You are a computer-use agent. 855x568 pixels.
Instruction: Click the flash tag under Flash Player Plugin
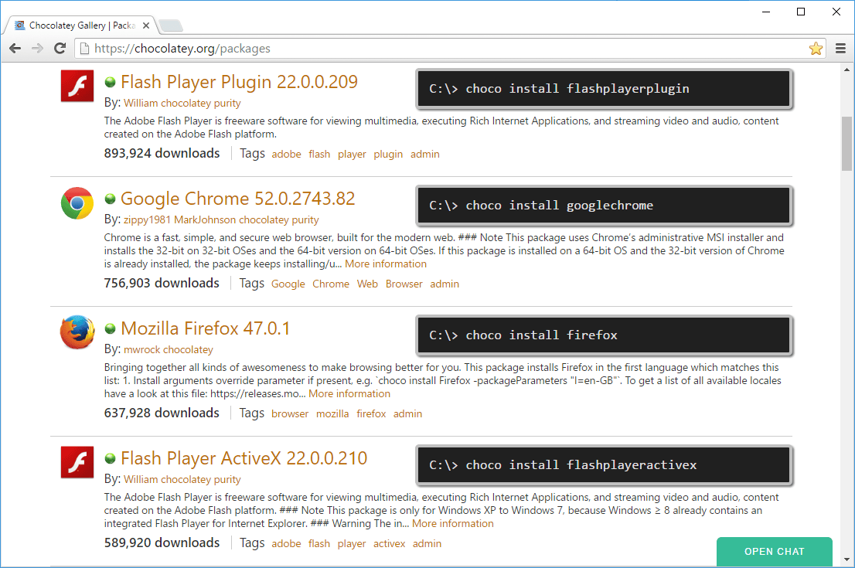coord(319,155)
